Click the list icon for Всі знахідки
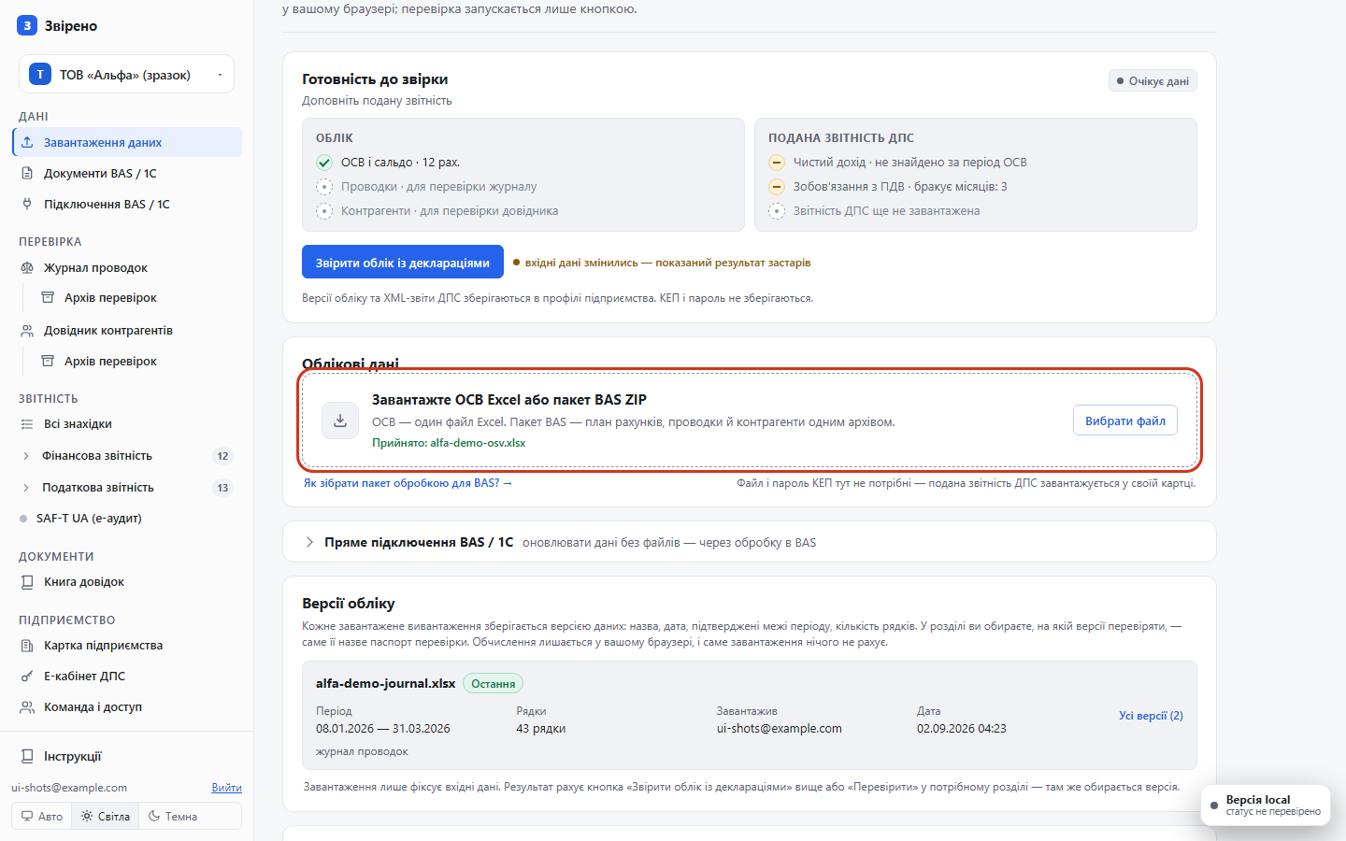 pos(27,423)
